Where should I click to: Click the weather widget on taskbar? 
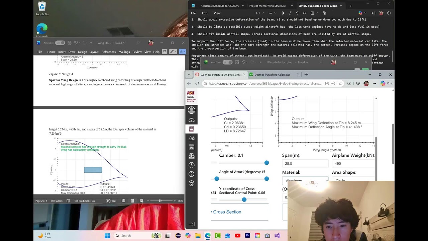click(45, 236)
